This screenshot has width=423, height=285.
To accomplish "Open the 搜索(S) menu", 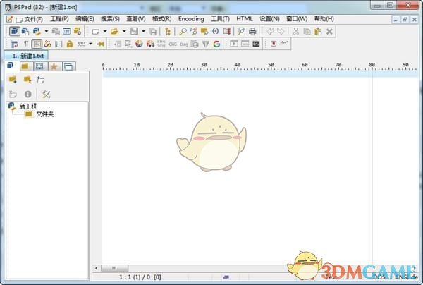I will click(x=111, y=19).
